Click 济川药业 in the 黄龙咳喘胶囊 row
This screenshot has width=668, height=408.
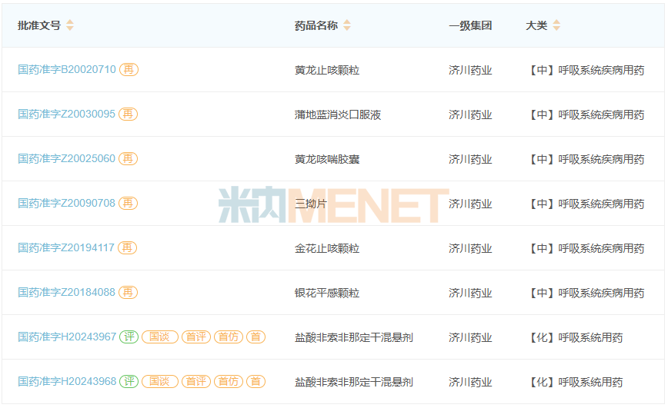pyautogui.click(x=470, y=160)
